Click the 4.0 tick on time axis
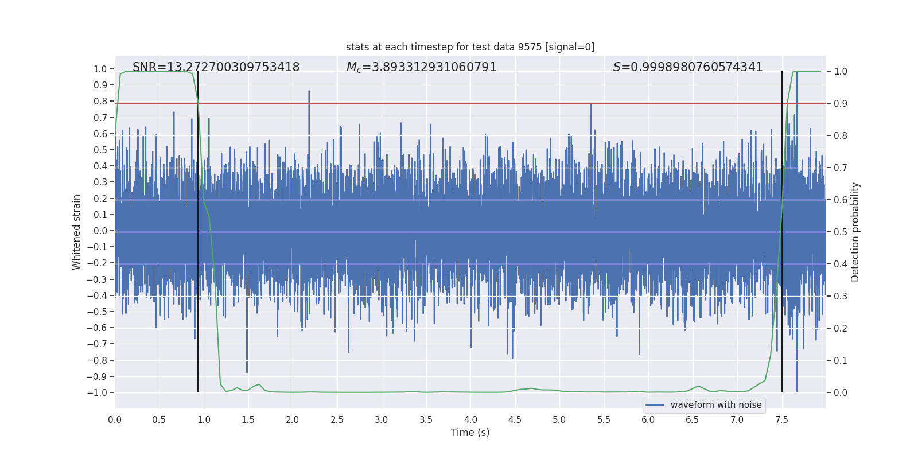The width and height of the screenshot is (918, 459). click(x=470, y=419)
